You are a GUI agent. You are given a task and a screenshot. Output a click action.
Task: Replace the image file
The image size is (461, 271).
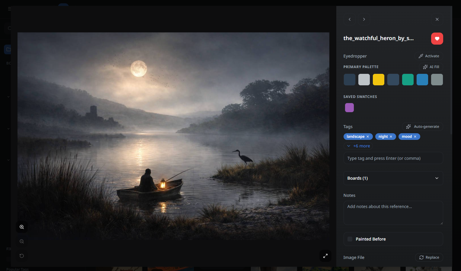coord(429,257)
